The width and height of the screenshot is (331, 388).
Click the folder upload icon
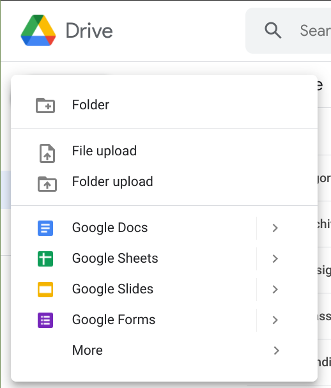point(47,184)
